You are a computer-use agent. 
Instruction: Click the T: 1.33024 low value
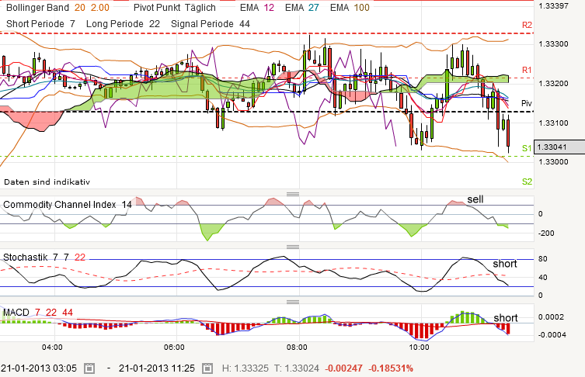pyautogui.click(x=297, y=368)
